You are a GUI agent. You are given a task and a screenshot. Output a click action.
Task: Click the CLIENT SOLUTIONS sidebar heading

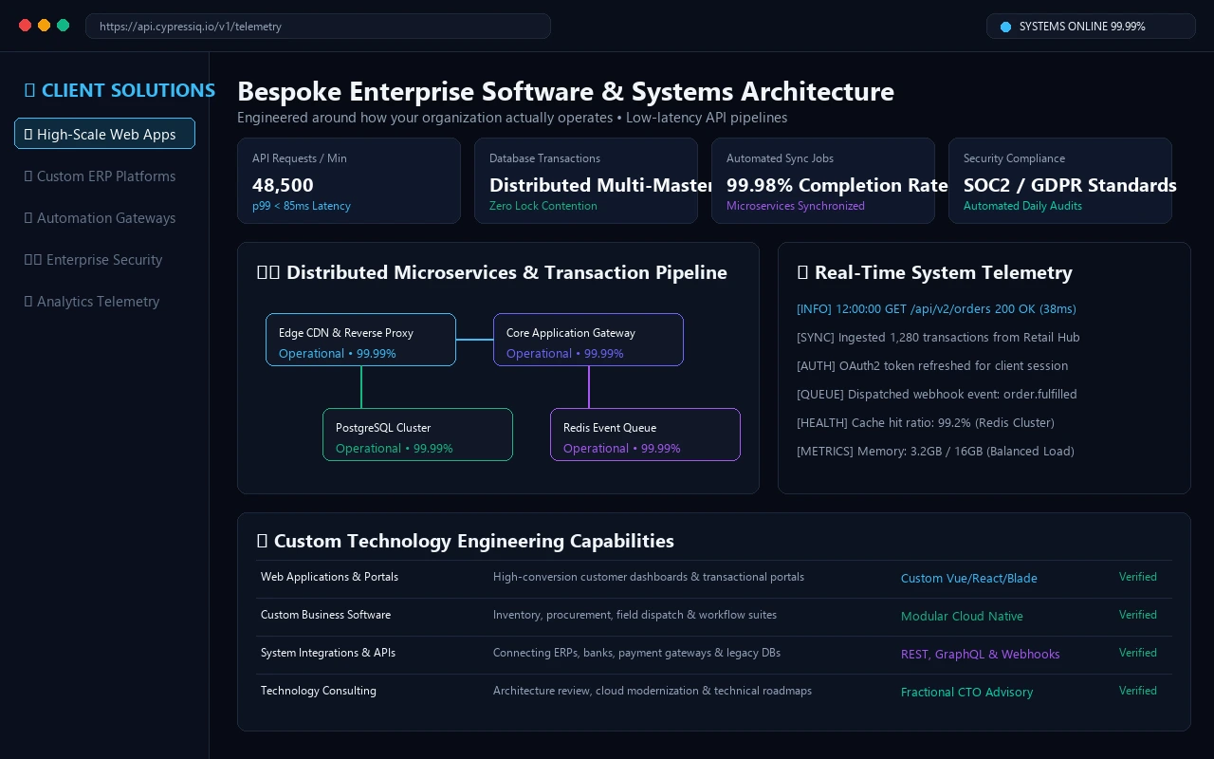[120, 90]
